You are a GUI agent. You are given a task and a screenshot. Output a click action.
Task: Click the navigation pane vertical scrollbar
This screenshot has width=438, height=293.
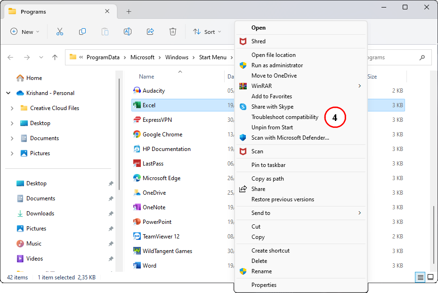click(x=119, y=134)
